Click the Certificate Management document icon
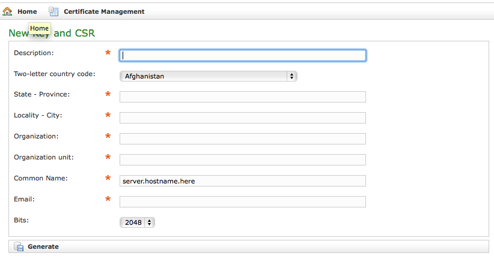The width and height of the screenshot is (494, 259). click(54, 11)
